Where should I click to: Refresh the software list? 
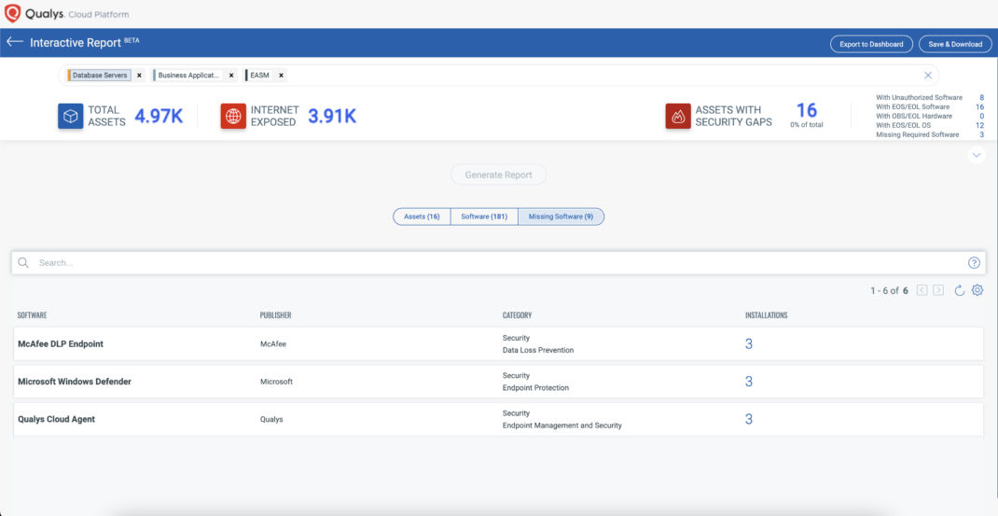[x=959, y=290]
